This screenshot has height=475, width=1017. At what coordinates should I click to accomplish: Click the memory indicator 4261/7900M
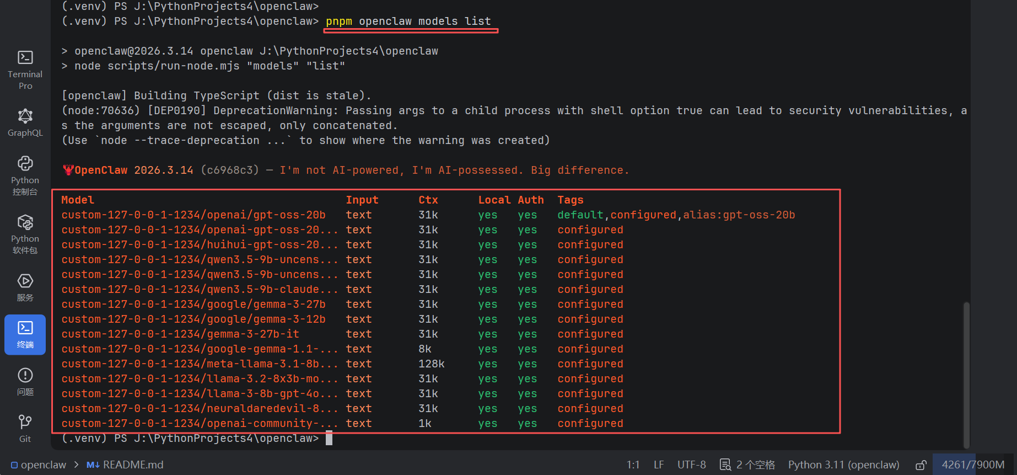coord(973,465)
